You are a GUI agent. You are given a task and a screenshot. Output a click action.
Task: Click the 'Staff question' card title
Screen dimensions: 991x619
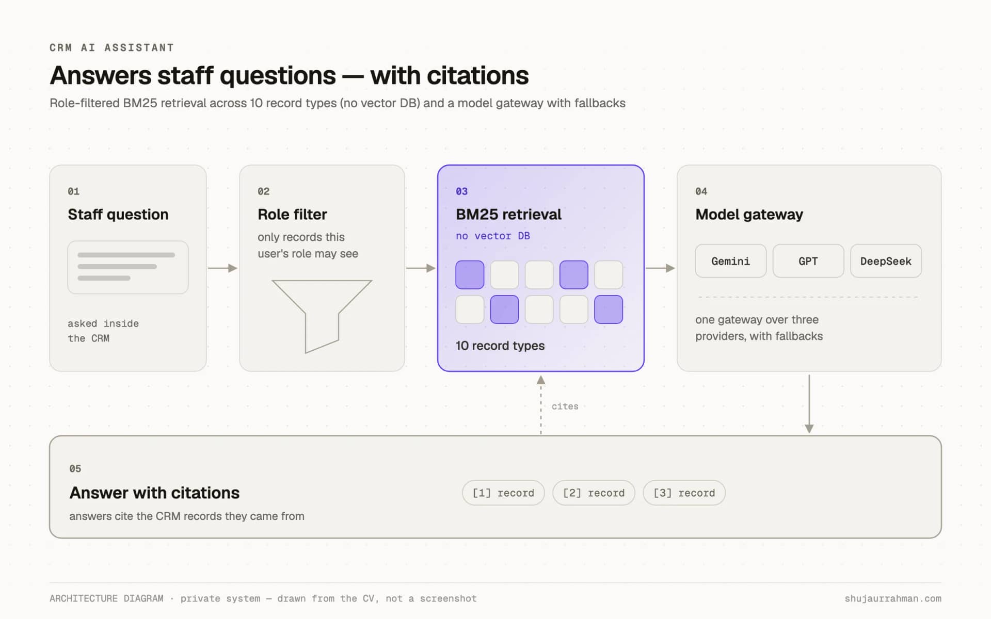click(x=118, y=214)
